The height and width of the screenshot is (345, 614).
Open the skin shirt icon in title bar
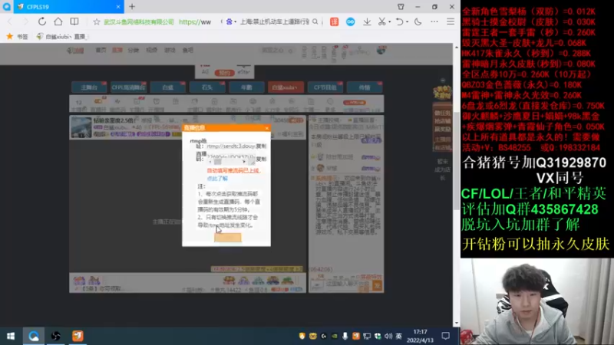click(401, 7)
